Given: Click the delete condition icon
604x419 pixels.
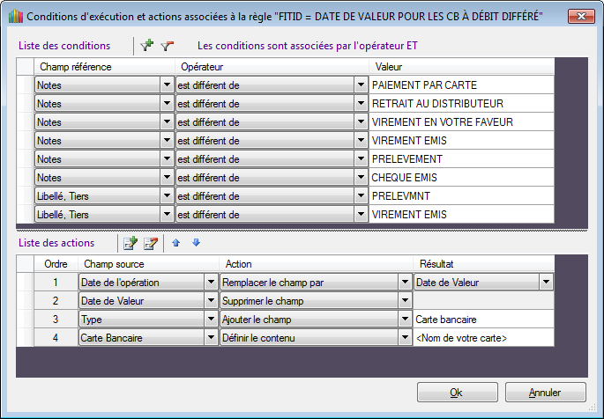Looking at the screenshot, I should [168, 46].
